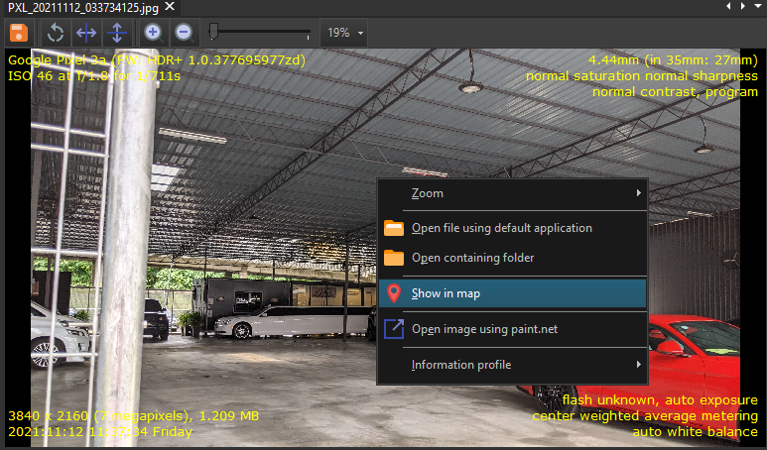Click the paint.net external open icon
This screenshot has height=450, width=767.
tap(394, 329)
